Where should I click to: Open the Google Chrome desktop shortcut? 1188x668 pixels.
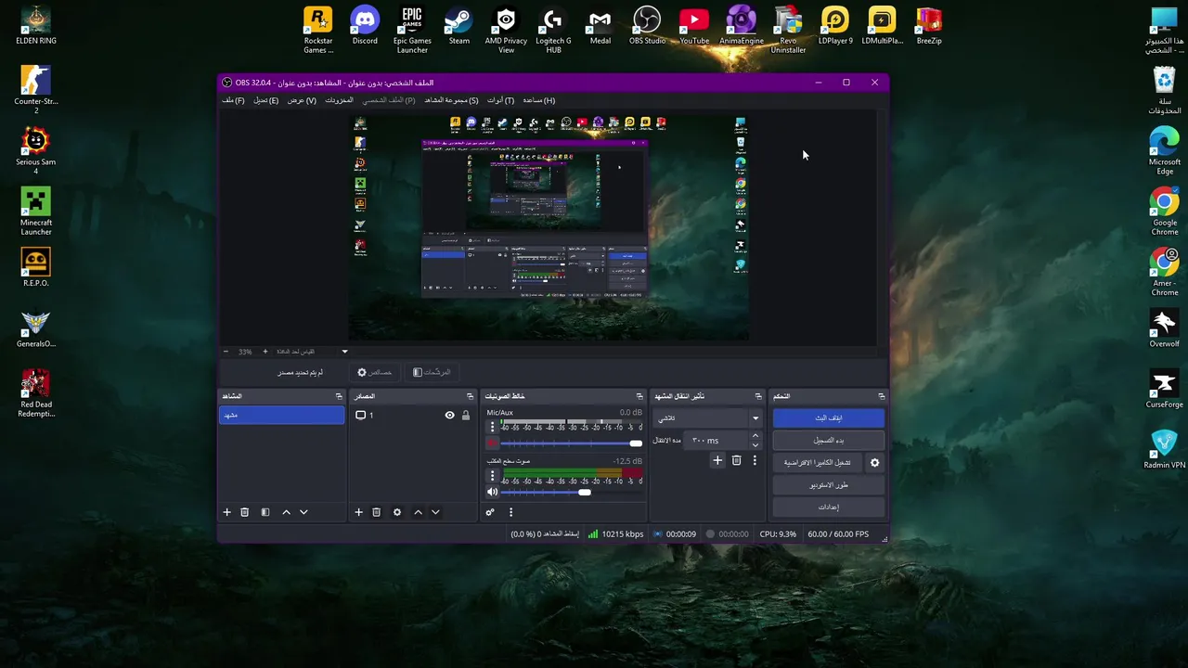[1165, 212]
